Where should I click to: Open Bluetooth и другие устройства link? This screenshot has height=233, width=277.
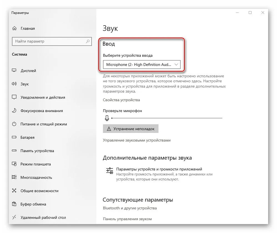(130, 208)
